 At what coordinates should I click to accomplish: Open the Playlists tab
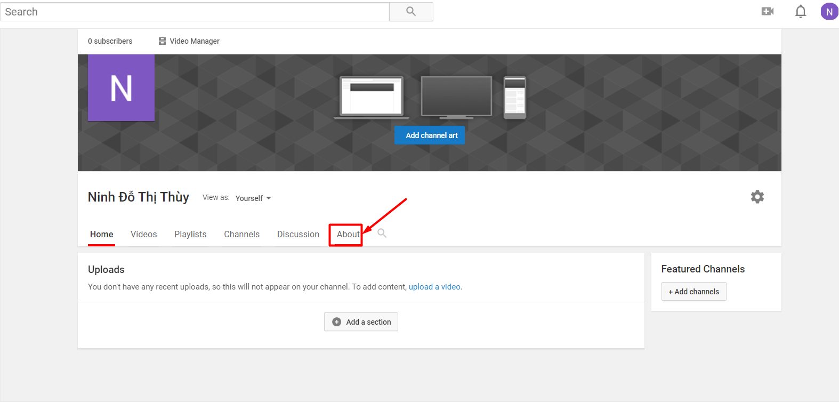190,234
